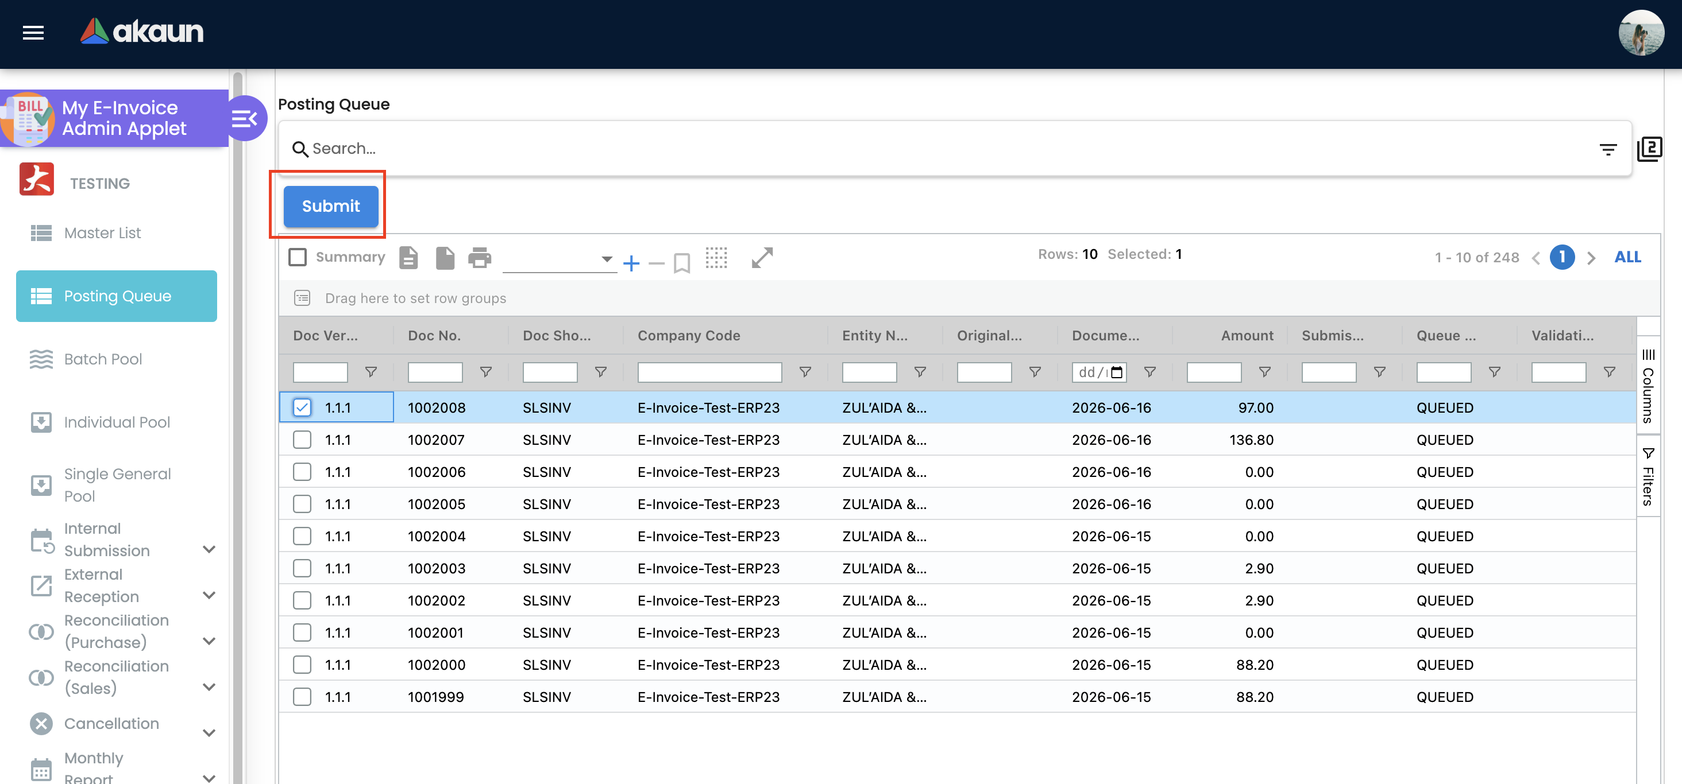The height and width of the screenshot is (784, 1682).
Task: Open the Filters side panel
Action: (1649, 477)
